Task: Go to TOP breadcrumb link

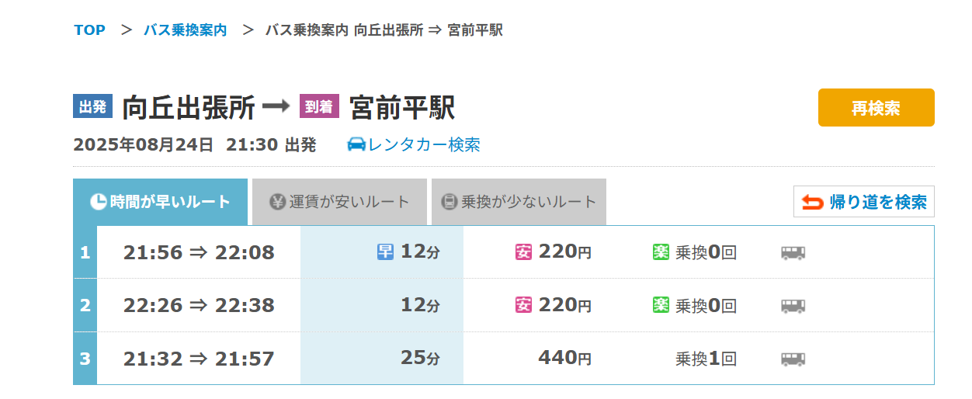Action: click(90, 30)
